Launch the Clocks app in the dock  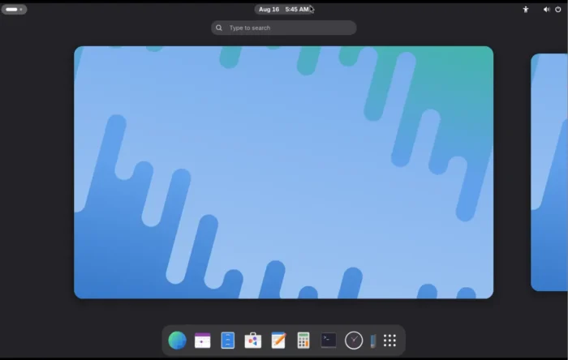click(354, 341)
